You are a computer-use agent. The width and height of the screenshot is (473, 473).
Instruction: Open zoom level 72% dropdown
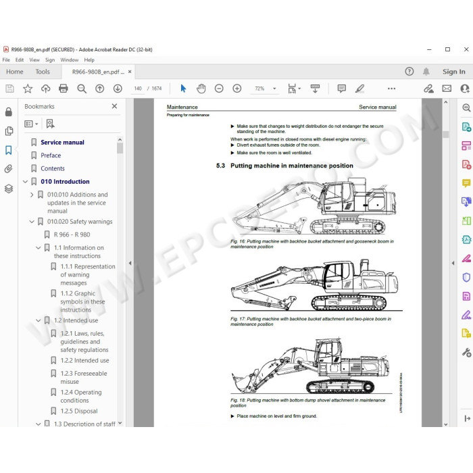[274, 89]
